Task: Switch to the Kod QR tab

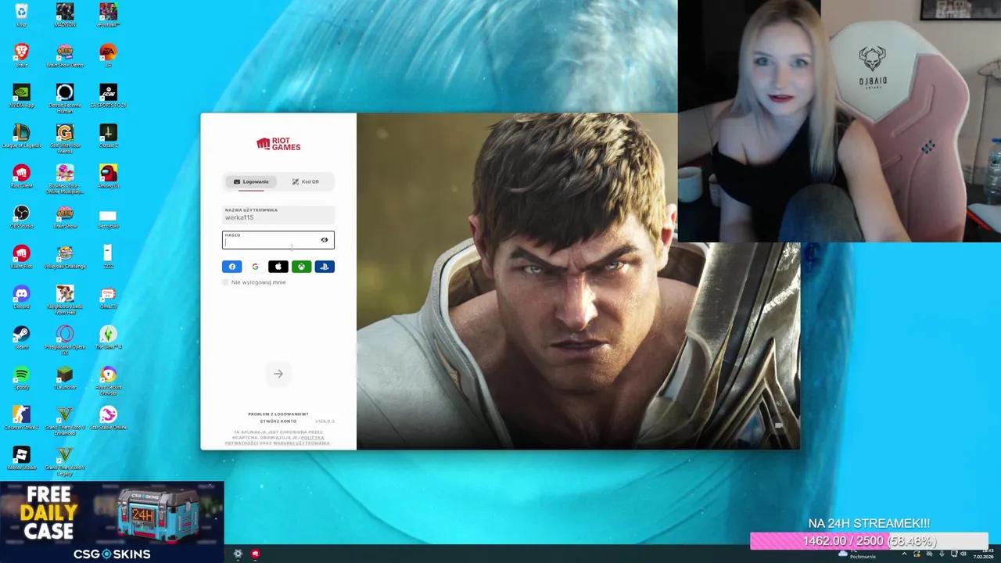Action: (306, 181)
